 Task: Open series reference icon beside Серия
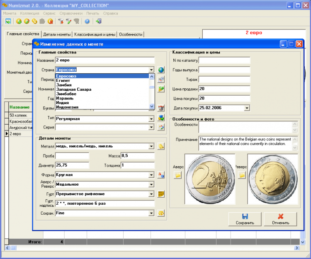(x=161, y=127)
